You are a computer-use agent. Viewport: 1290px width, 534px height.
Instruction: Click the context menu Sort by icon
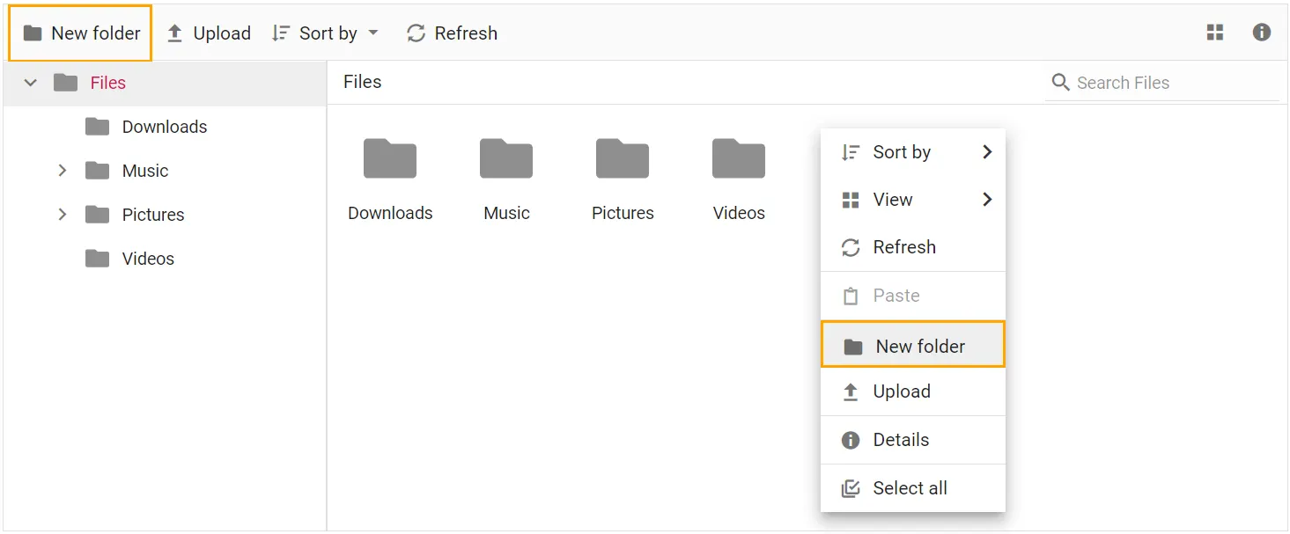[851, 152]
